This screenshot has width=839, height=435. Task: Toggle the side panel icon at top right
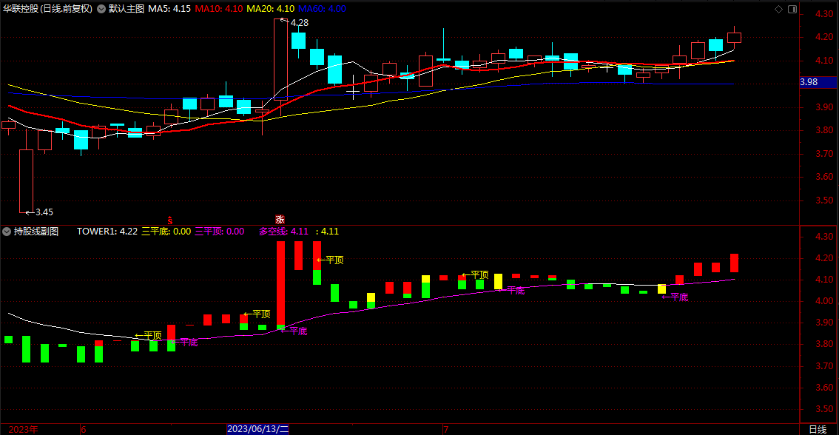[792, 9]
